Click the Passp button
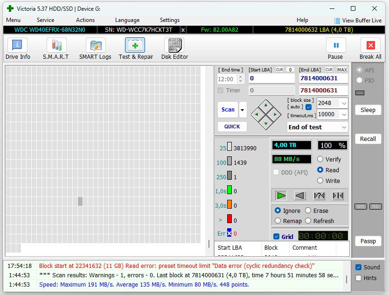This screenshot has height=295, width=389. (x=368, y=241)
